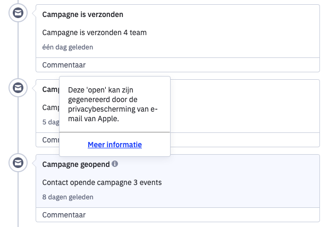This screenshot has height=227, width=329.
Task: Click the mail icon beside 'Campagne is verzonden'
Action: [18, 13]
